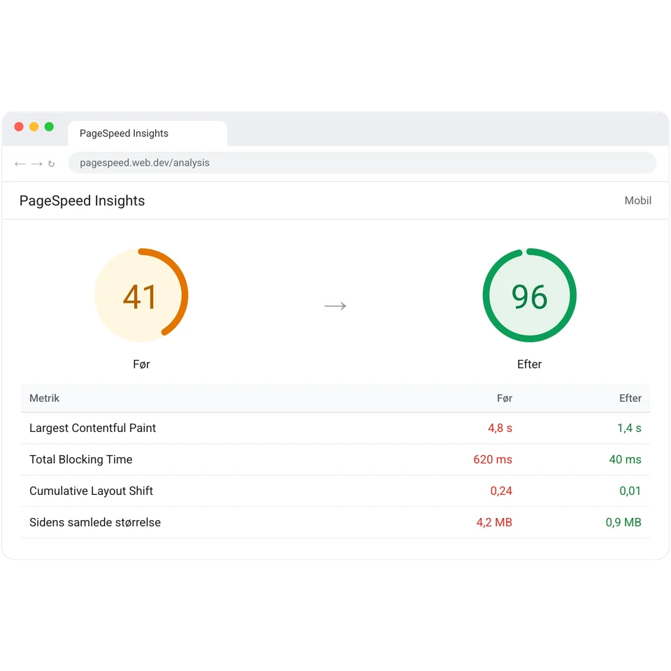The image size is (671, 671).
Task: Click the browser forward arrow
Action: click(37, 164)
